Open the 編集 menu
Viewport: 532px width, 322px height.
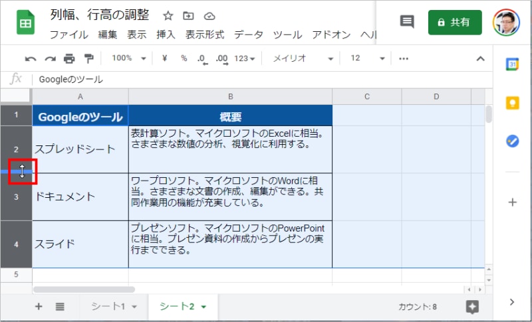[x=108, y=35]
